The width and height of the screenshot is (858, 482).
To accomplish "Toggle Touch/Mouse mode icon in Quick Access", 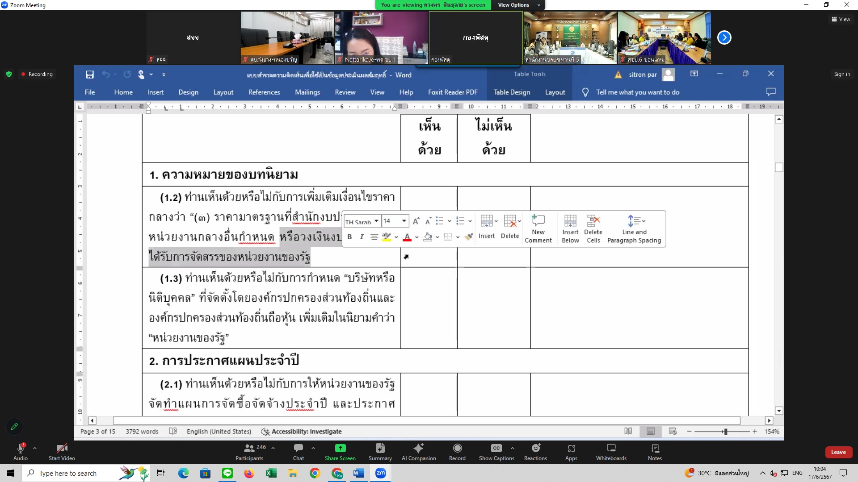I will pos(141,75).
